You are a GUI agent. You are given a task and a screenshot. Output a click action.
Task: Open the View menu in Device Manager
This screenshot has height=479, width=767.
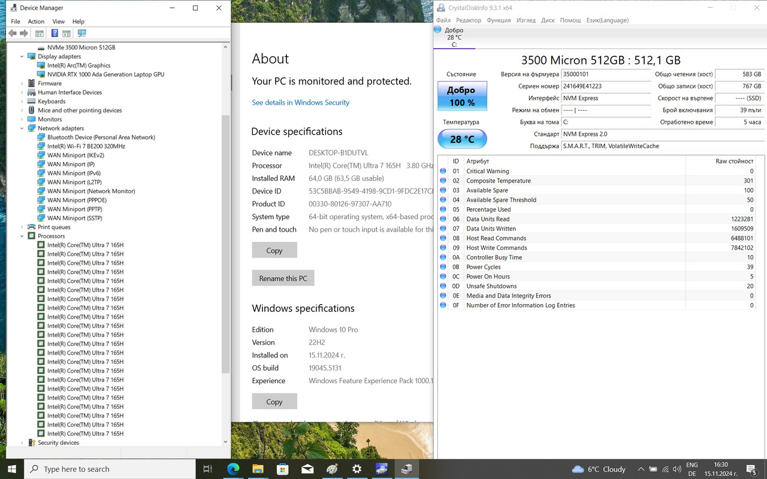[58, 21]
